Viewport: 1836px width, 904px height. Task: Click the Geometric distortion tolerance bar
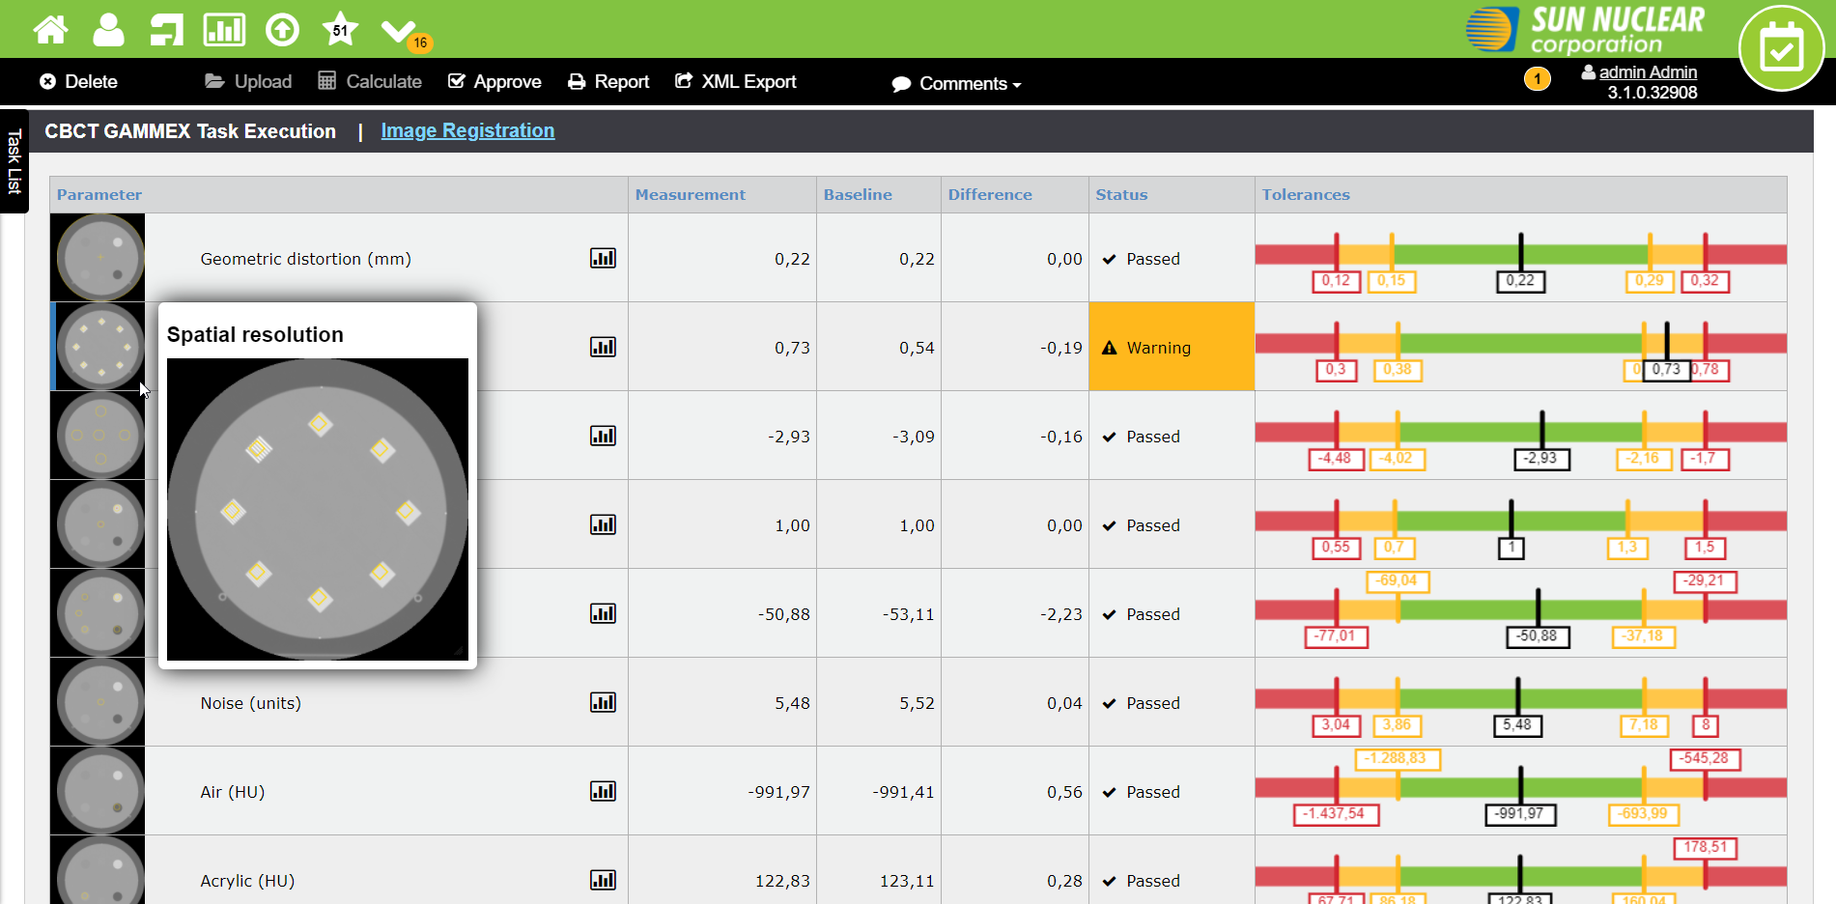click(1521, 255)
